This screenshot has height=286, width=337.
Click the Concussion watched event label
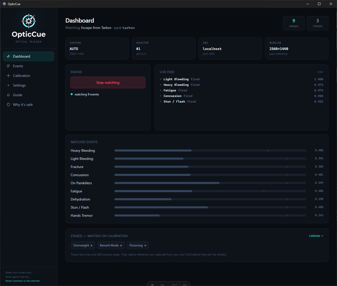coord(80,175)
